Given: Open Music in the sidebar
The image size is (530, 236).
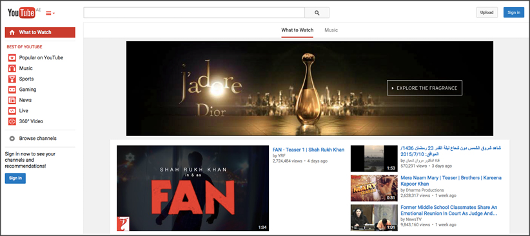Looking at the screenshot, I should click(26, 68).
